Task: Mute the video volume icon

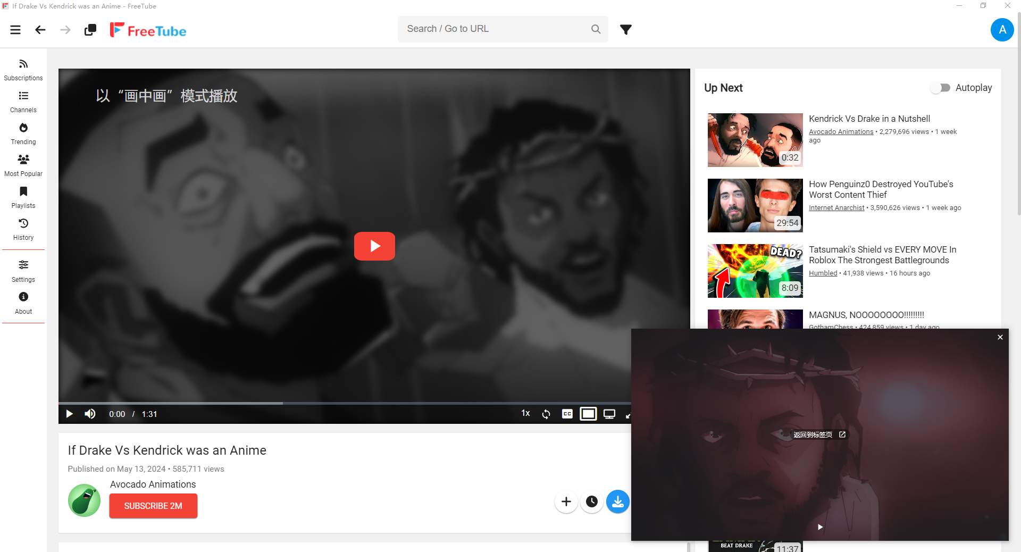Action: click(90, 414)
